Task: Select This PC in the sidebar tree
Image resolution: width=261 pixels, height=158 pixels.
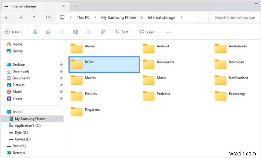Action: tap(15, 112)
